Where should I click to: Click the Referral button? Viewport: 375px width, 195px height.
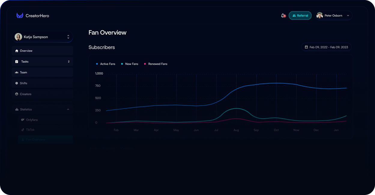pos(300,16)
